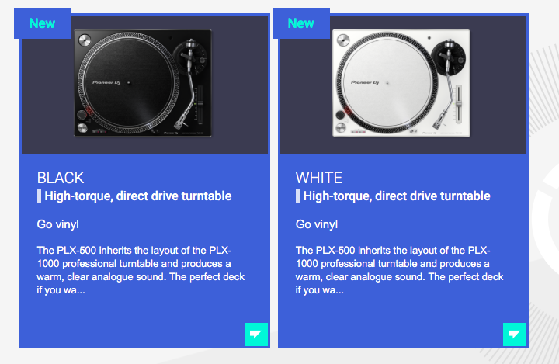The image size is (559, 364).
Task: Click pitch slider on white turntable image
Action: coord(459,105)
